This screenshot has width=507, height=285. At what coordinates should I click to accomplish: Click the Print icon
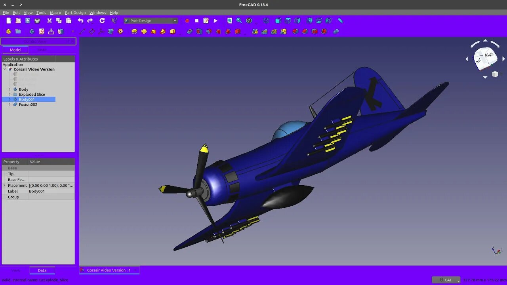pyautogui.click(x=37, y=21)
